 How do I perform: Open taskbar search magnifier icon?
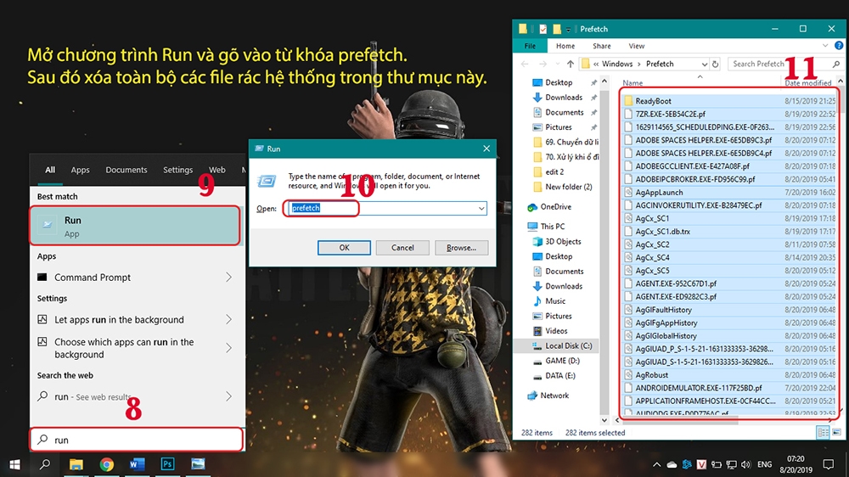click(45, 464)
